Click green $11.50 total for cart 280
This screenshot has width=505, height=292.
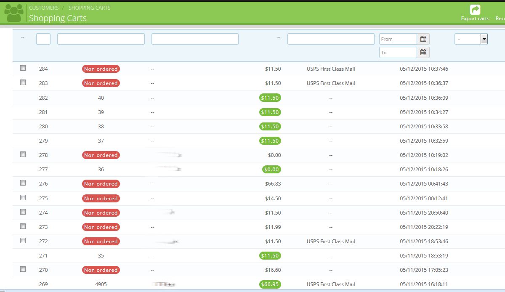click(x=270, y=127)
